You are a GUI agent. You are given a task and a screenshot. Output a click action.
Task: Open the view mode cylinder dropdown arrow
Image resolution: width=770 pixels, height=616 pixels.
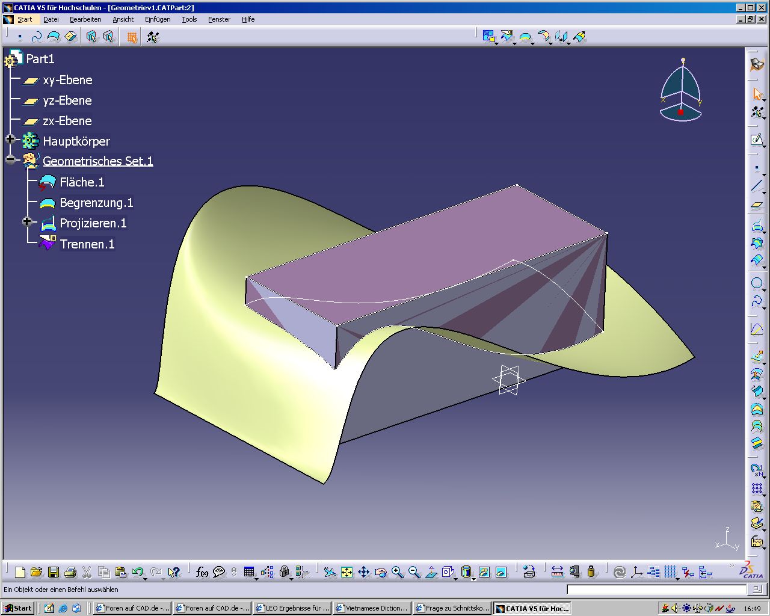tap(473, 578)
